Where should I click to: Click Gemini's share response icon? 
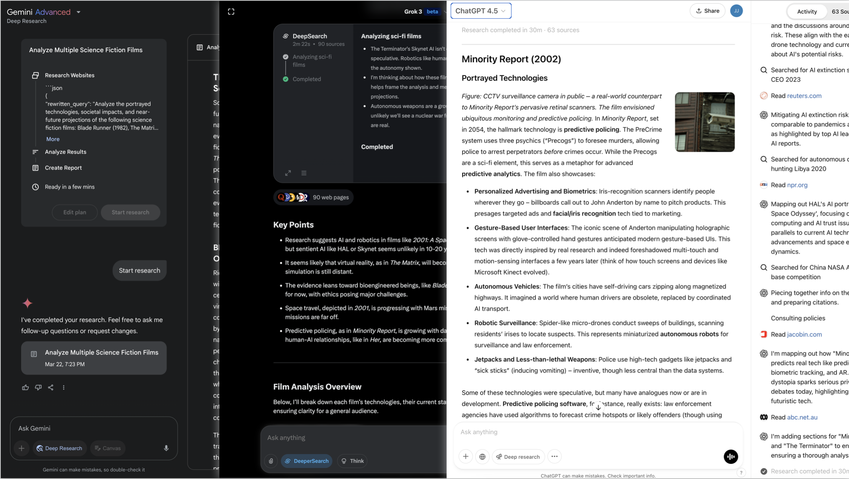pyautogui.click(x=51, y=387)
